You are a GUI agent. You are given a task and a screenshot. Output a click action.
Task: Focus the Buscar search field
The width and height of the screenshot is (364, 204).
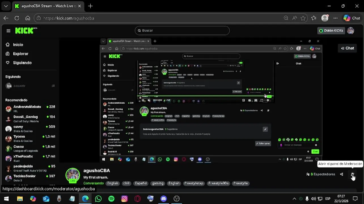click(182, 31)
